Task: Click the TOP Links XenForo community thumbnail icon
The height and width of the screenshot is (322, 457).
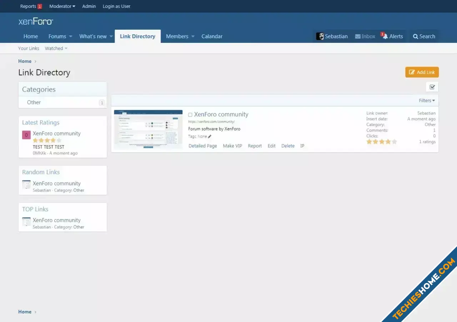Action: [x=26, y=222]
